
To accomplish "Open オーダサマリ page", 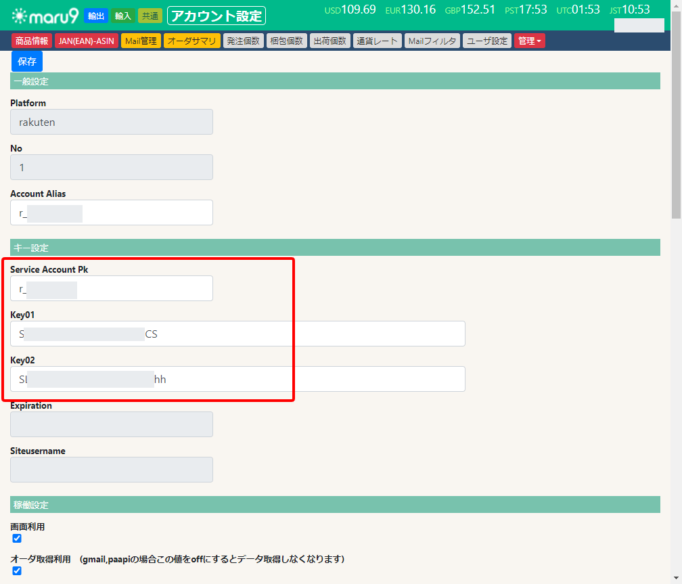I will pyautogui.click(x=192, y=41).
